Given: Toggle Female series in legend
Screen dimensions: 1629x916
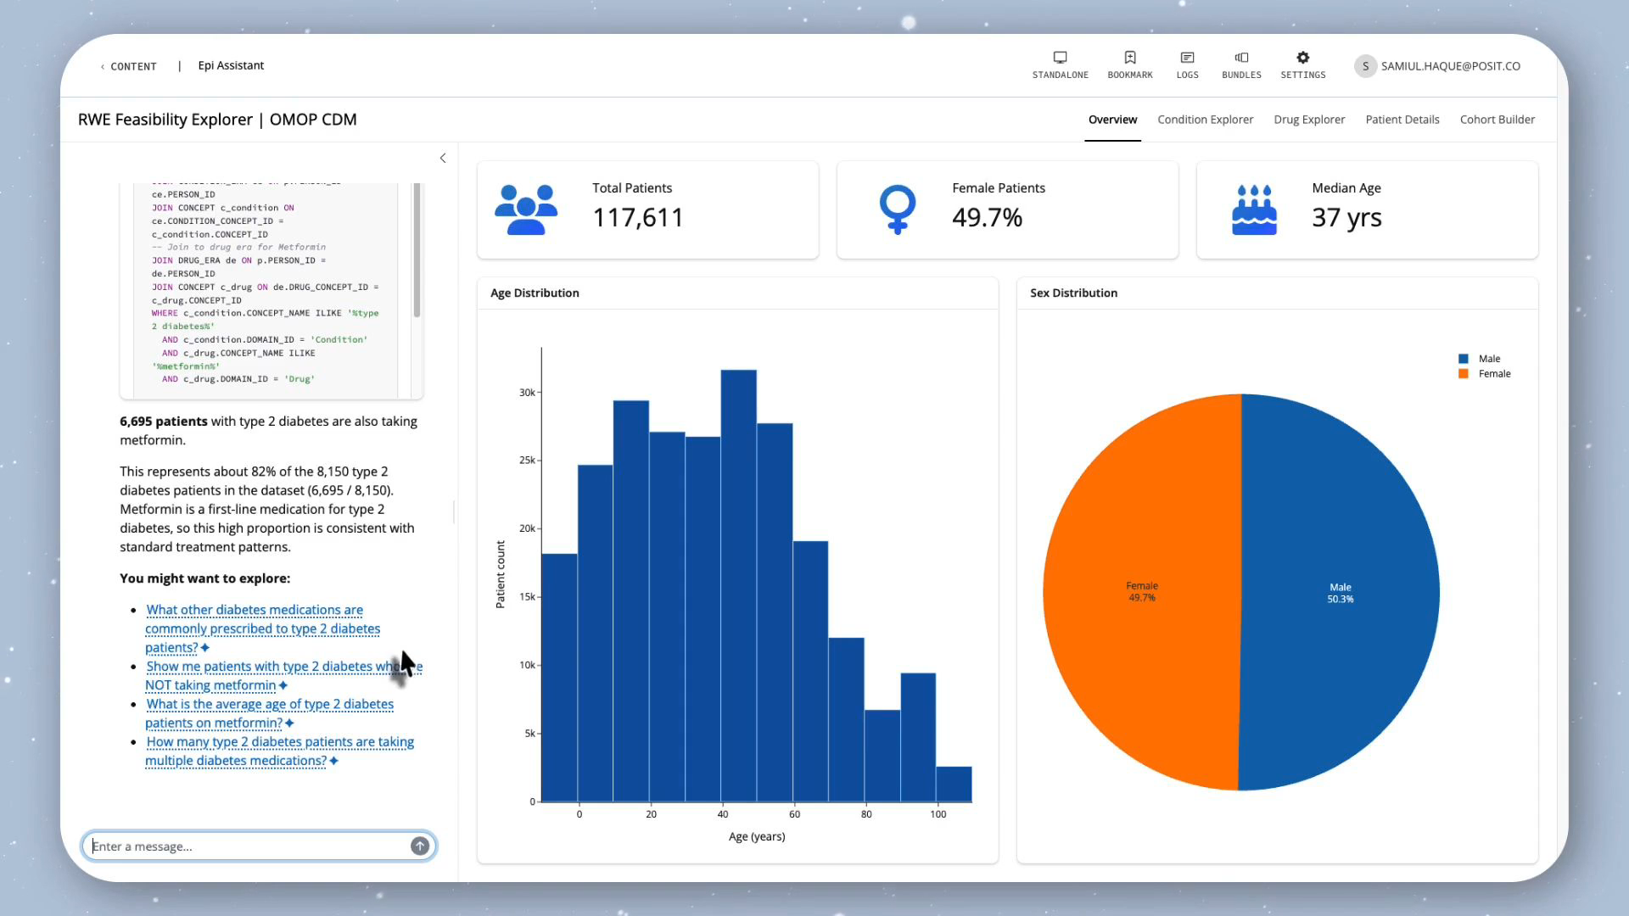Looking at the screenshot, I should 1485,374.
